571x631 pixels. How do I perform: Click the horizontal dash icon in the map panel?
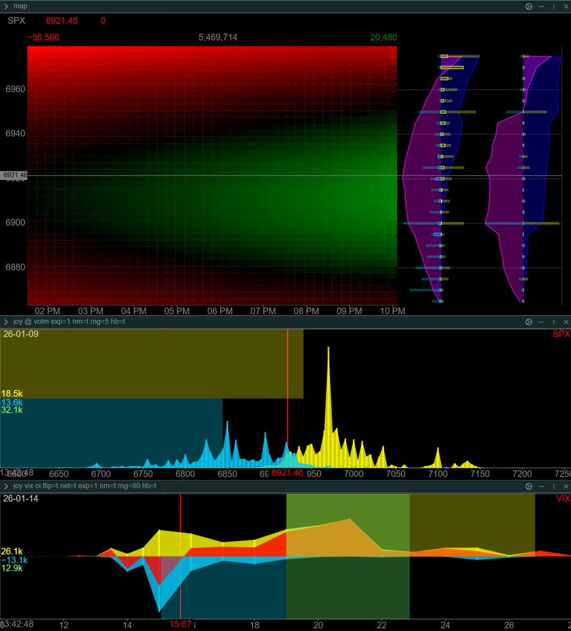[542, 6]
